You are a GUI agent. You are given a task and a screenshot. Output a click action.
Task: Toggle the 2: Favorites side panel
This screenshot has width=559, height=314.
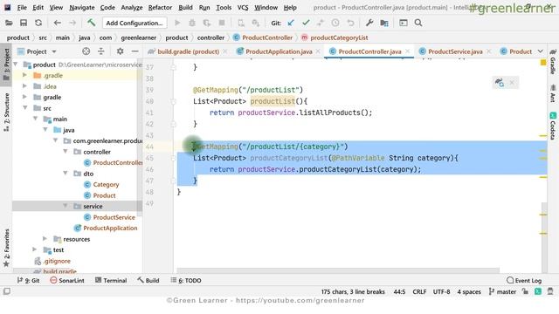click(x=6, y=248)
